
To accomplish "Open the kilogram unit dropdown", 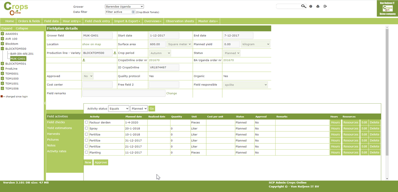I will point(255,44).
